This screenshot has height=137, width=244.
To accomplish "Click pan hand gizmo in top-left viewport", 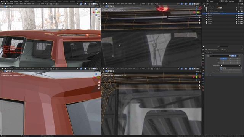I will 99,20.
